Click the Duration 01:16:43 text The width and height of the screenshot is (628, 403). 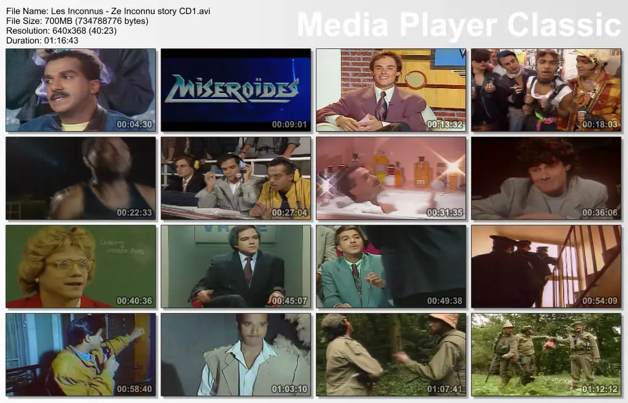pyautogui.click(x=42, y=40)
